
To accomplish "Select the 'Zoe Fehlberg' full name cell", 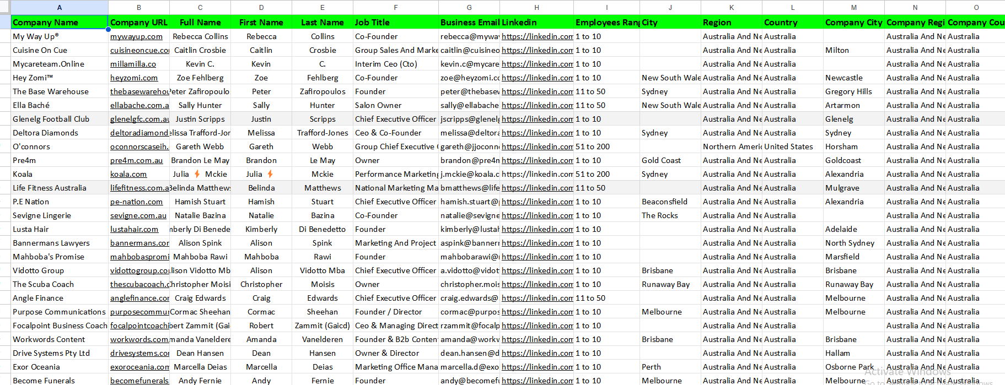I will click(200, 78).
